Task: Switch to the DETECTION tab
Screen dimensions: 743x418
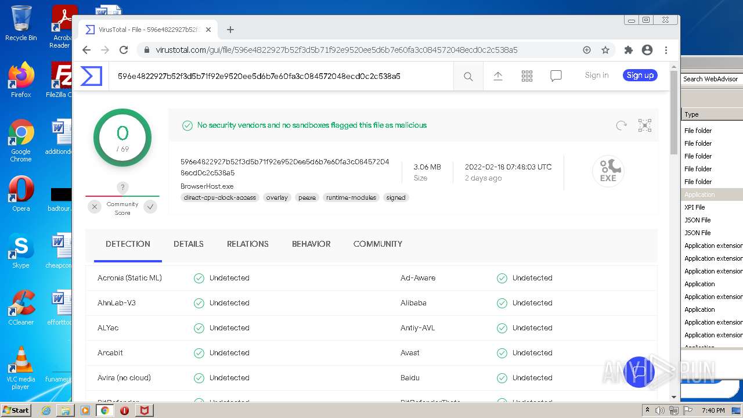Action: click(128, 244)
